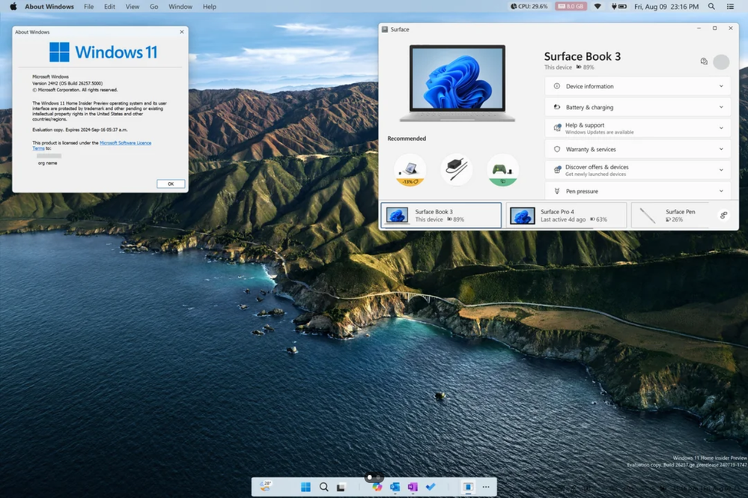Click the 'org name' text in About dialog

point(48,163)
